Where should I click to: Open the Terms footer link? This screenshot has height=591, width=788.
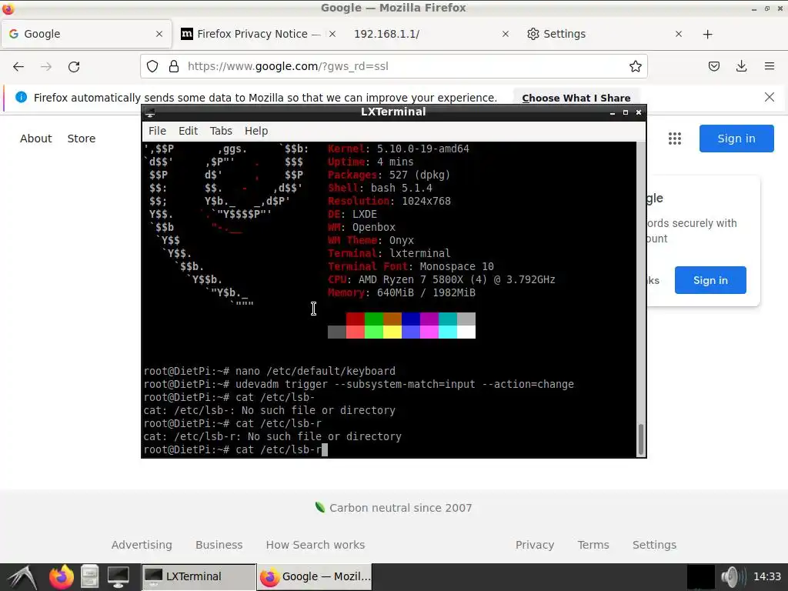[593, 545]
